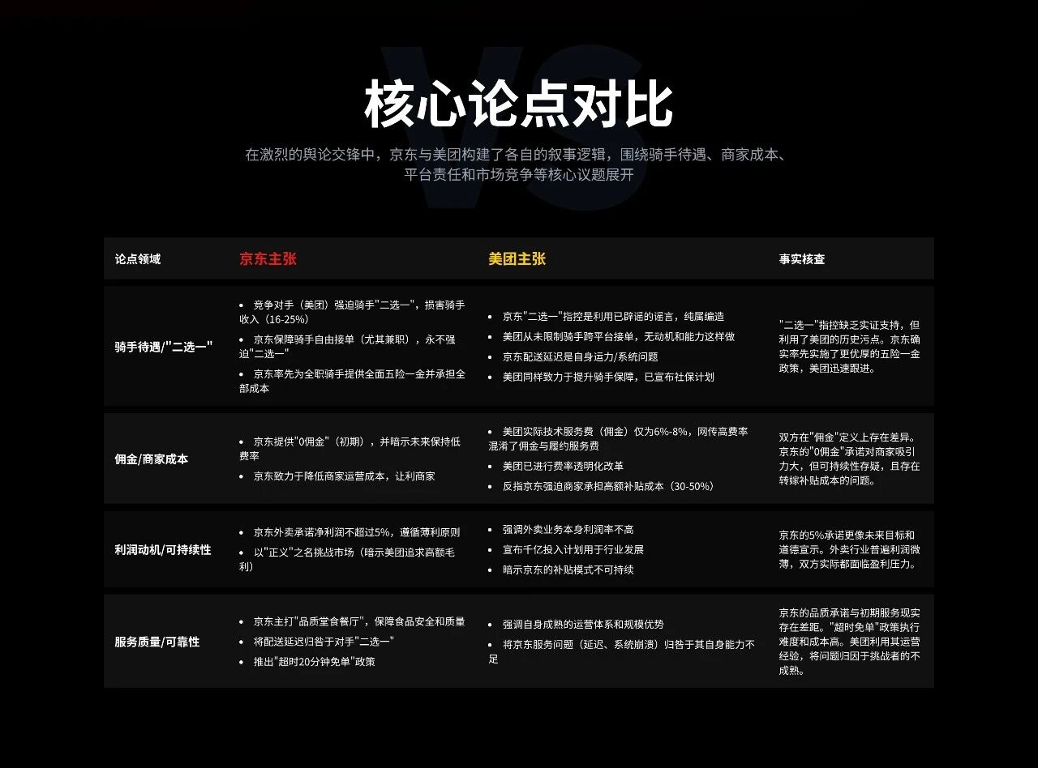The image size is (1038, 768).
Task: Click the 核心论点对比 main title
Action: click(x=518, y=105)
